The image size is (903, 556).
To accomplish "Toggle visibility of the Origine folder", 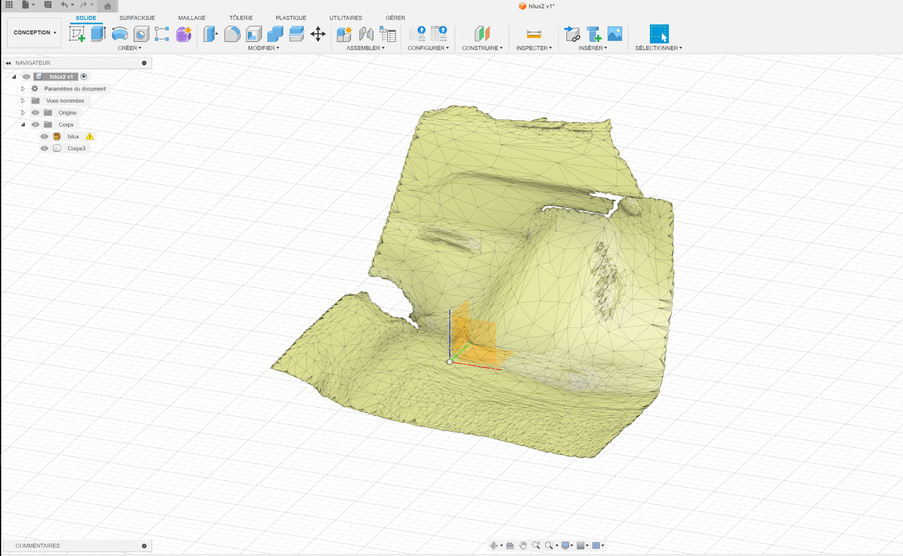I will pyautogui.click(x=36, y=112).
